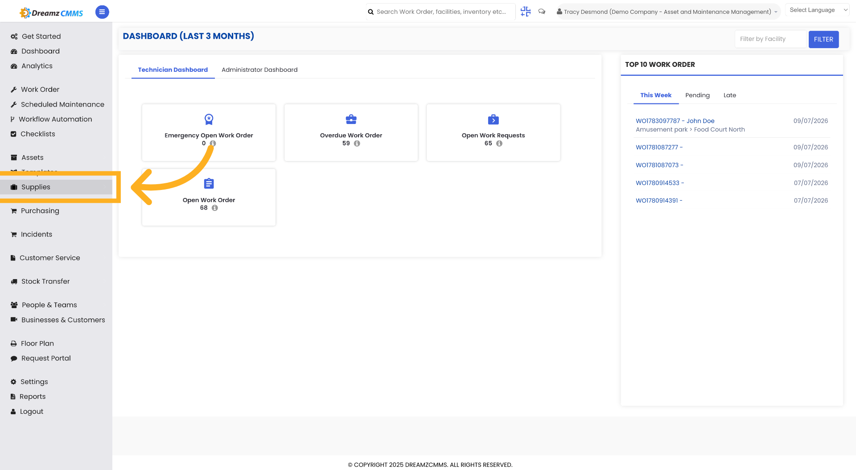Click the Open Work Order clipboard icon
This screenshot has width=856, height=470.
[209, 183]
